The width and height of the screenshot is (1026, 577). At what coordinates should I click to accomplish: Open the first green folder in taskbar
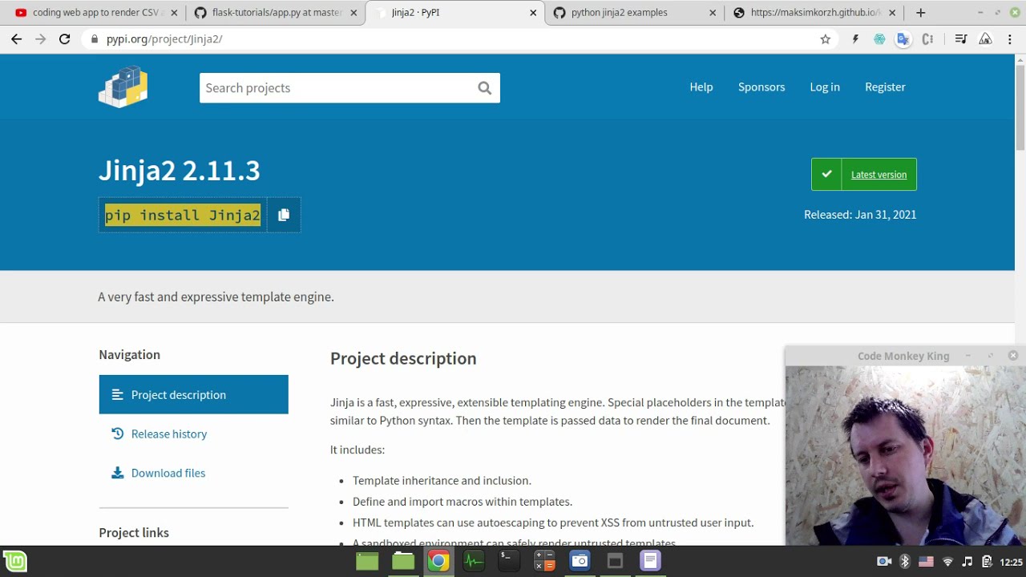[x=367, y=562]
